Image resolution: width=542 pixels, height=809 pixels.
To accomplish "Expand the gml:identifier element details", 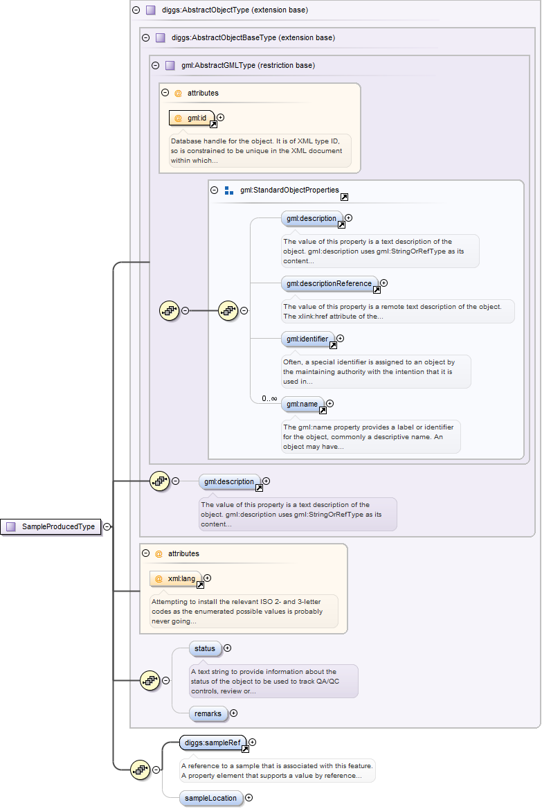I will [x=340, y=339].
